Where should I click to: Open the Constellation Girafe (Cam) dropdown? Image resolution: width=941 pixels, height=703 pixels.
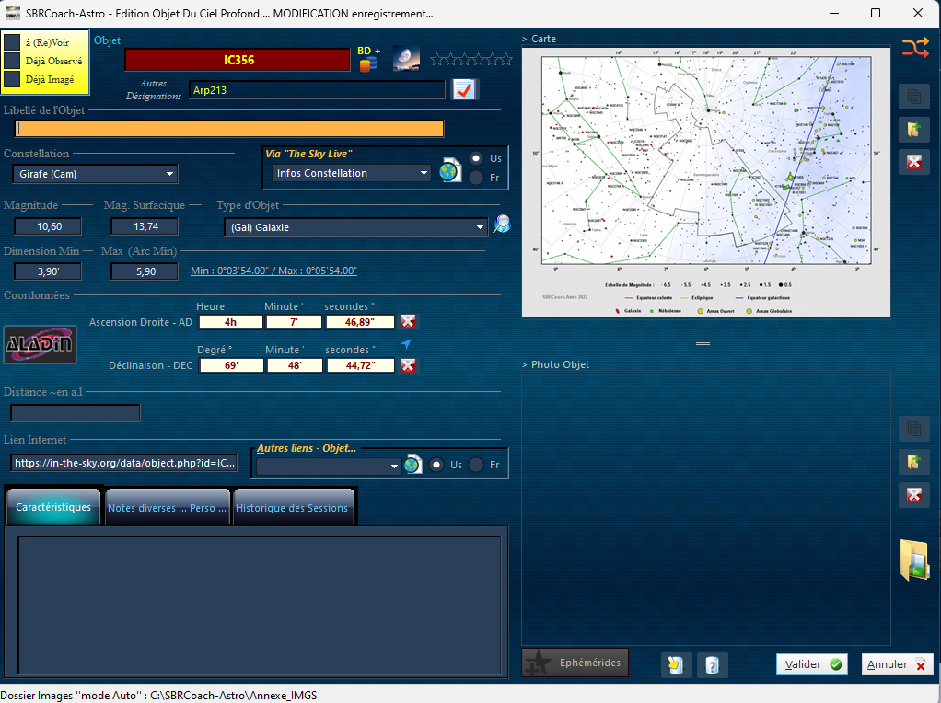pyautogui.click(x=95, y=174)
